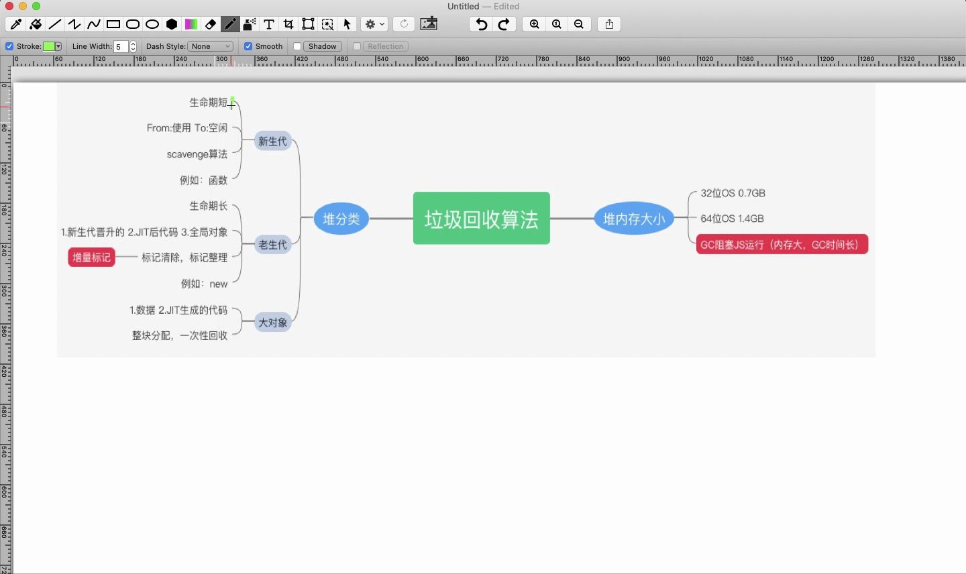Click the Shadow settings button
966x574 pixels.
(x=323, y=46)
